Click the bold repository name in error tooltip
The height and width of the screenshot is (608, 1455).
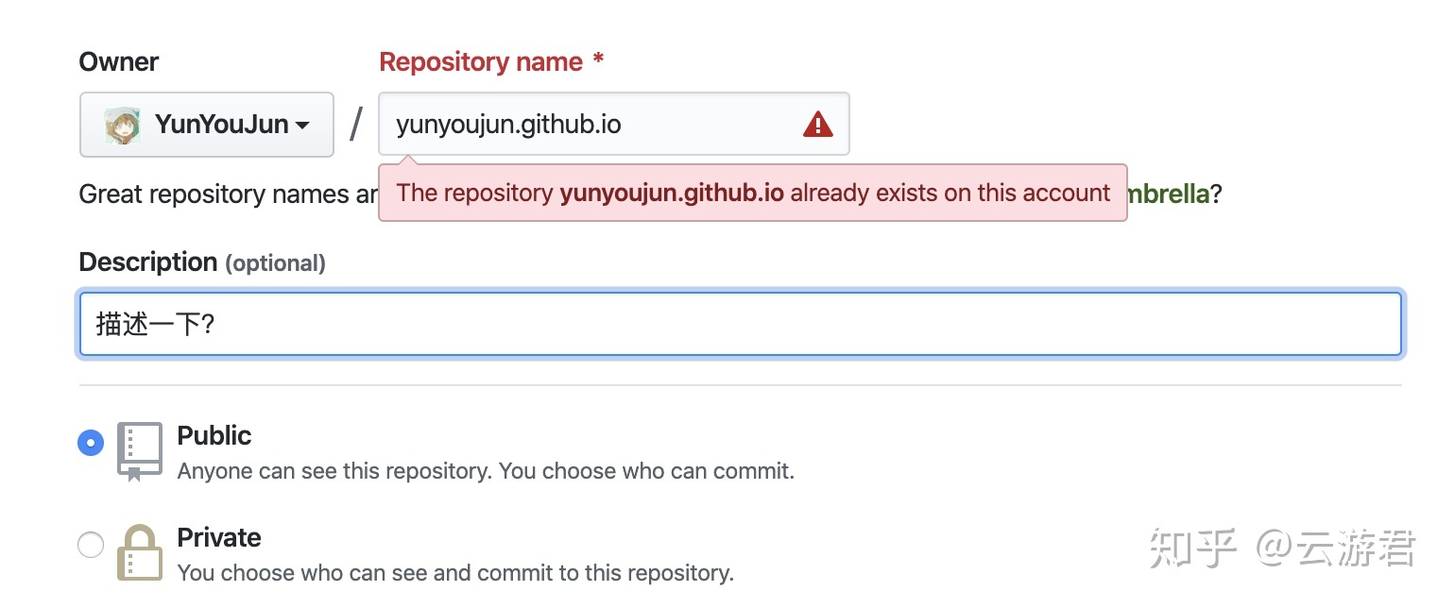click(672, 194)
